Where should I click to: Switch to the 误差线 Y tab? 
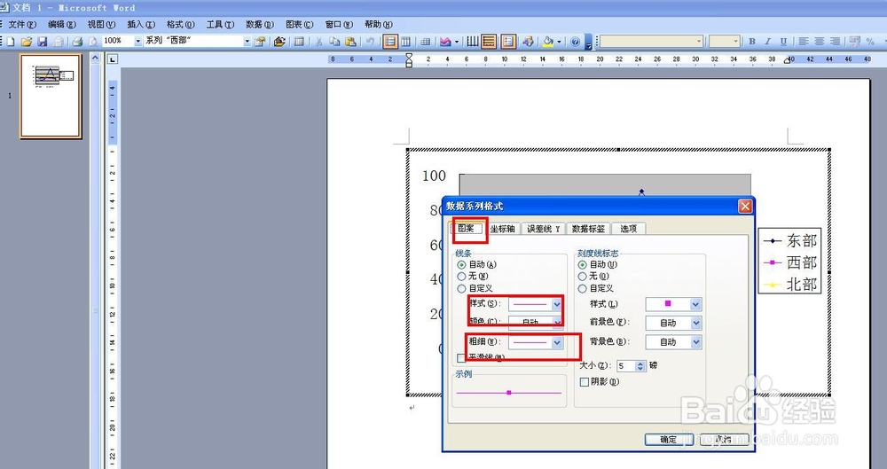[543, 229]
